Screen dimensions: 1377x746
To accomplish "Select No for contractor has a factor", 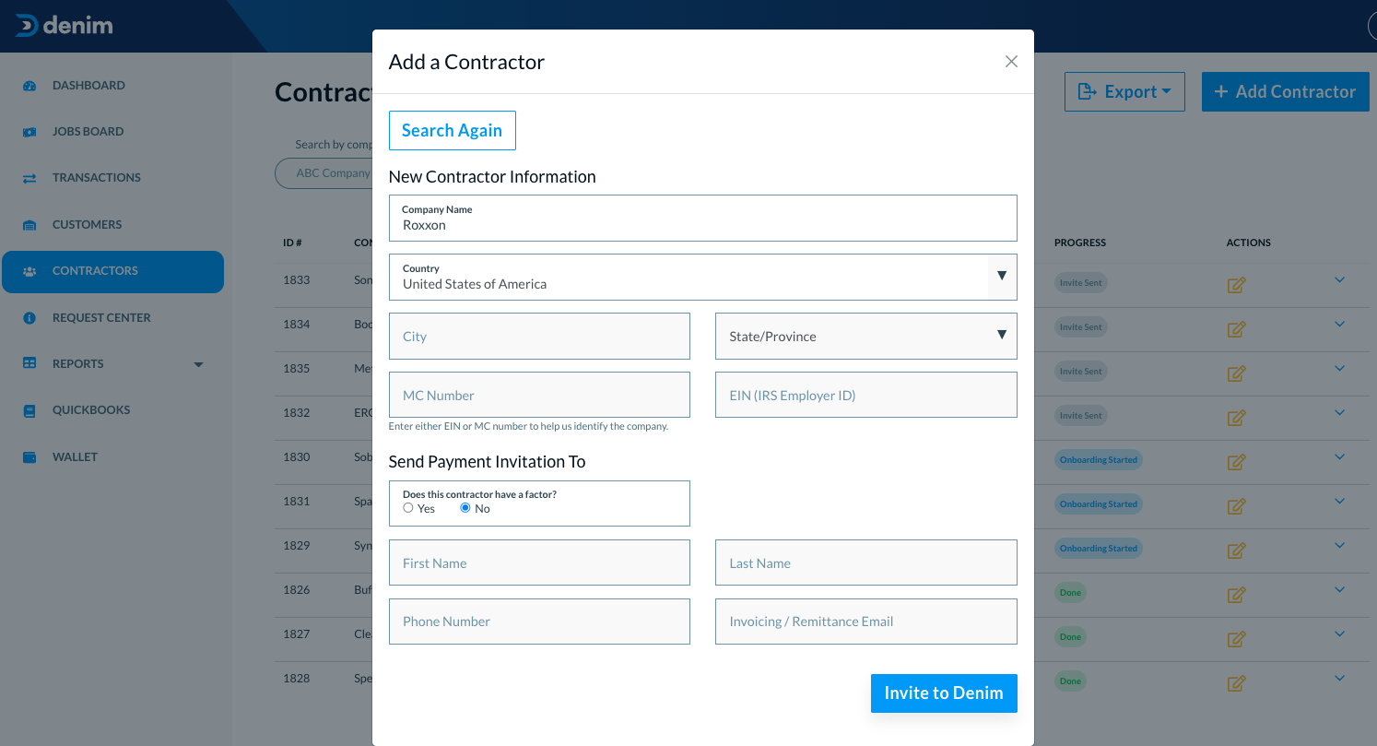I will (x=465, y=508).
